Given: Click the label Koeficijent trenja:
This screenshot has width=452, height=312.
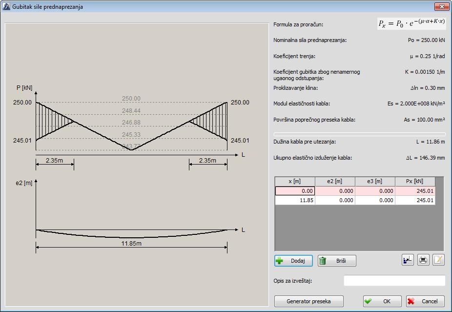Looking at the screenshot, I should click(294, 56).
